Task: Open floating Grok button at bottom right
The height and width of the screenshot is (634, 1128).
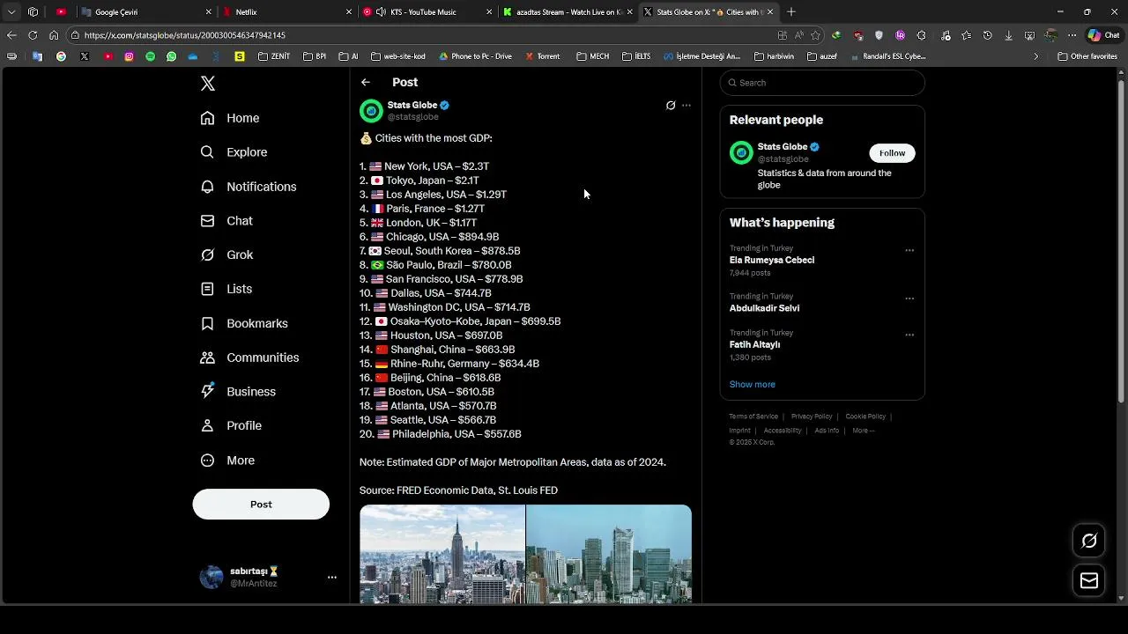Action: pyautogui.click(x=1089, y=541)
